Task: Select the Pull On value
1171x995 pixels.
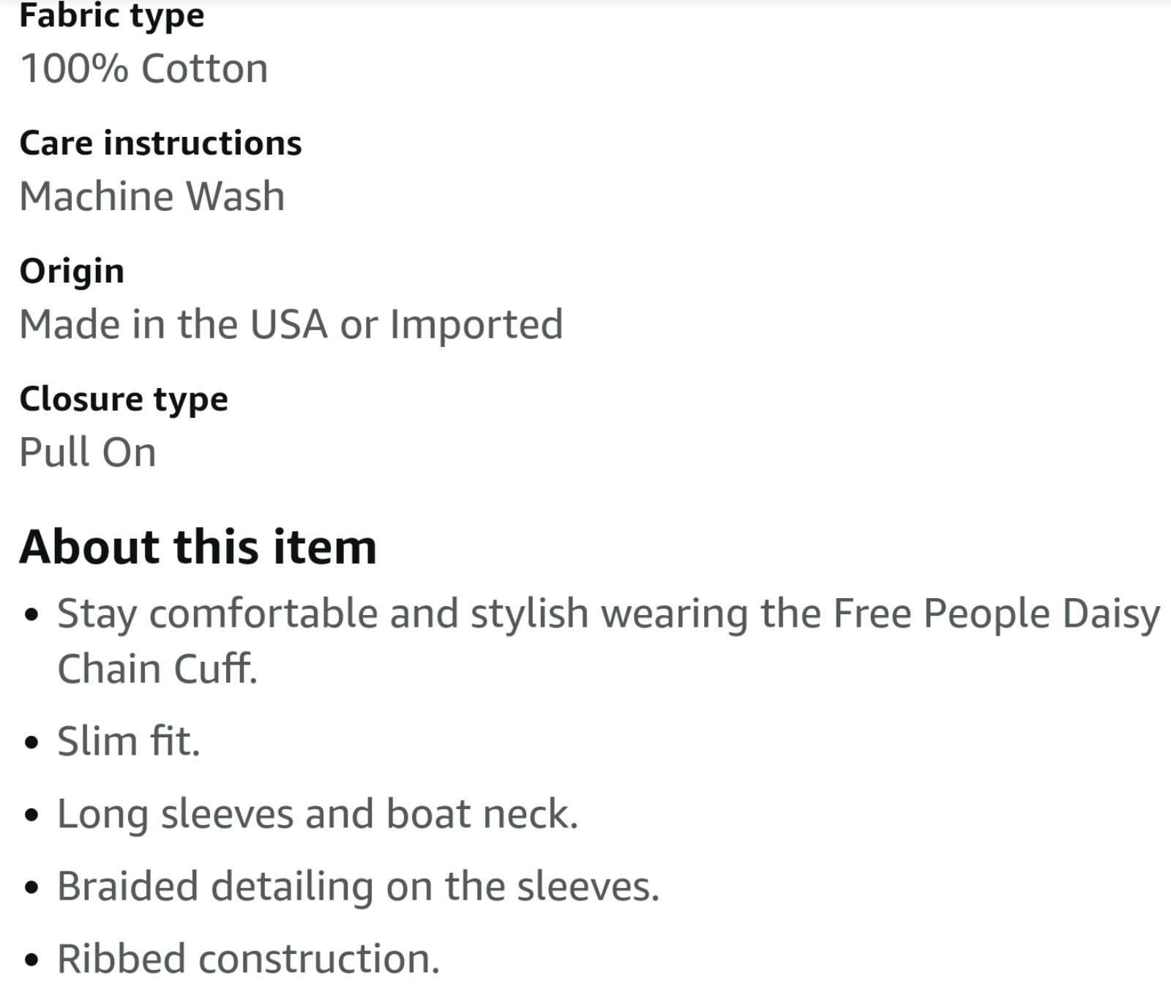Action: (88, 452)
